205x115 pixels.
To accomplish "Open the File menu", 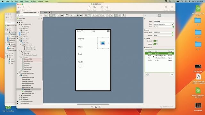I will (x=12, y=1).
